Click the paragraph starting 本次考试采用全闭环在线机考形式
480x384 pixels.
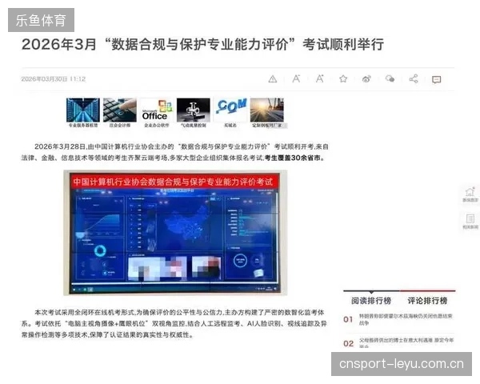point(174,324)
